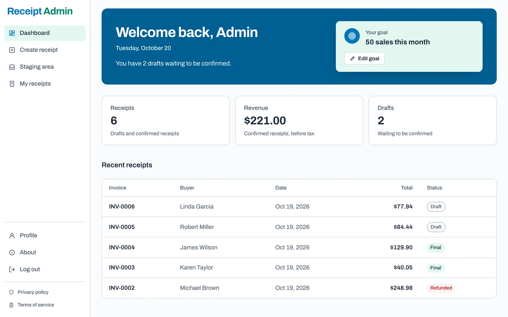Open the Terms of service link

click(x=36, y=305)
